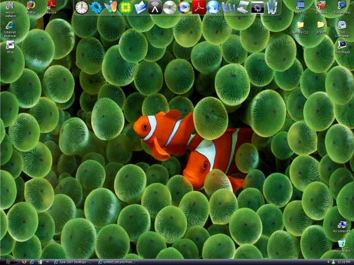The image size is (354, 265).
Task: Switch to June 2007 Desktops taskbar window
Action: click(72, 262)
